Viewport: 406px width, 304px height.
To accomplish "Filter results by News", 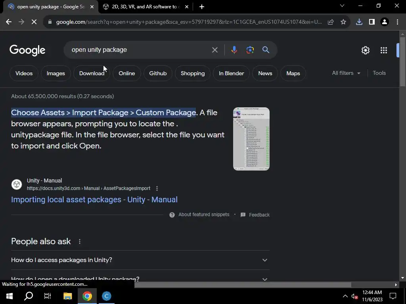I will tap(265, 73).
